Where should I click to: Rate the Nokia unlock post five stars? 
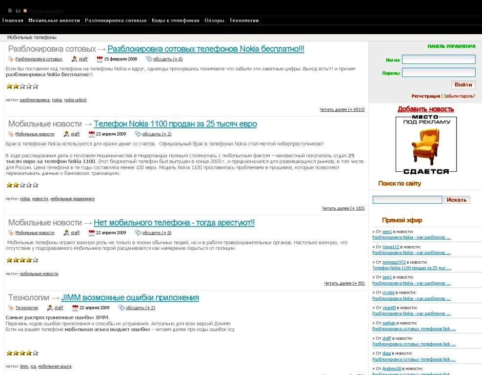[35, 86]
